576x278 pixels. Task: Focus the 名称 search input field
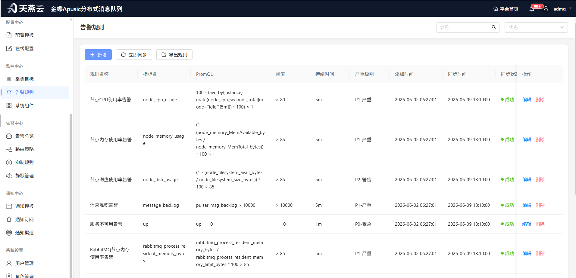tap(462, 27)
